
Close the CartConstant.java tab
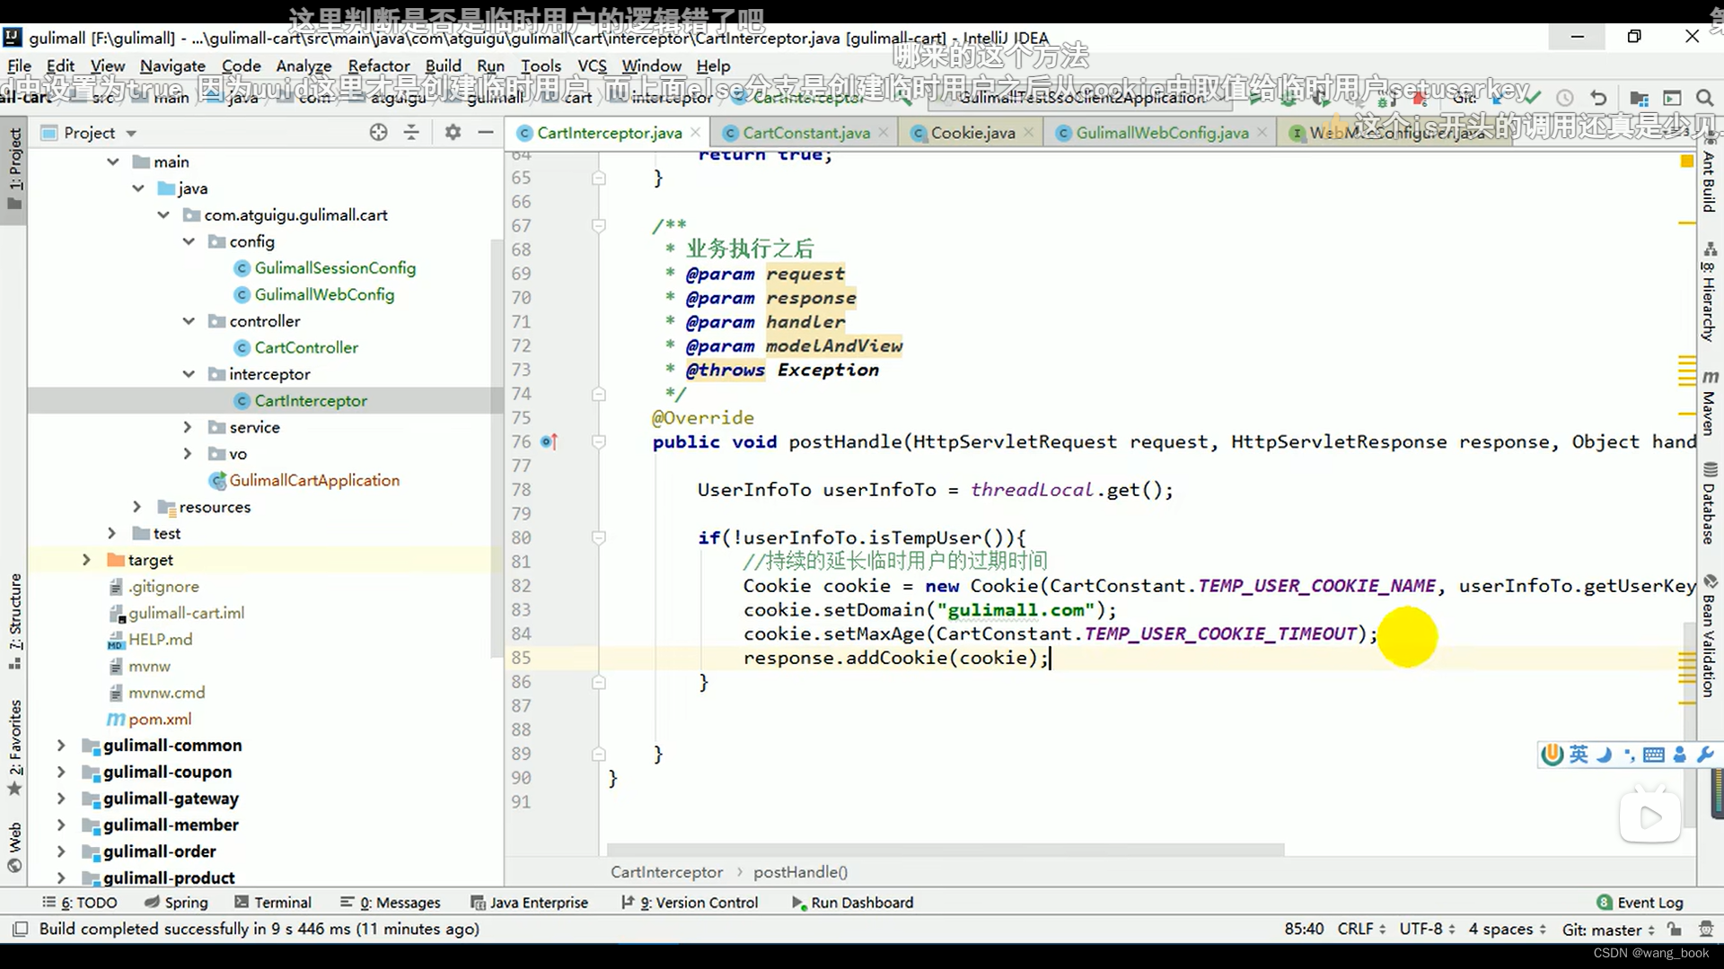coord(884,132)
